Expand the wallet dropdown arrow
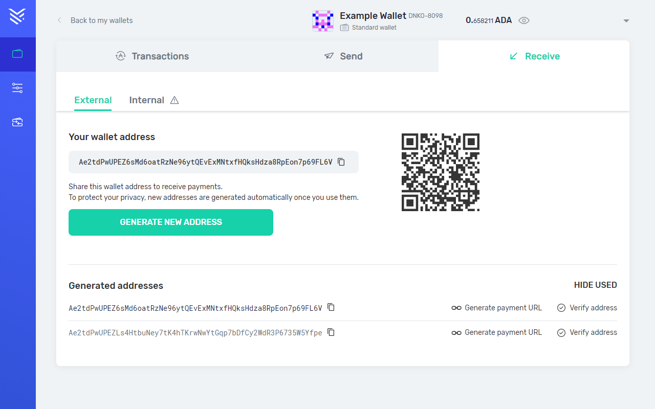 626,21
